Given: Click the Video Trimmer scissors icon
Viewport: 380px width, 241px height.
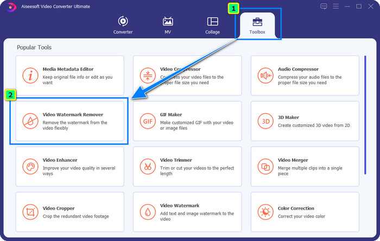Looking at the screenshot, I should tap(148, 167).
